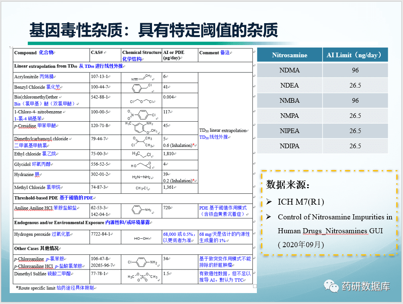
Task: Select the AI value 1,810
Action: [x=169, y=154]
